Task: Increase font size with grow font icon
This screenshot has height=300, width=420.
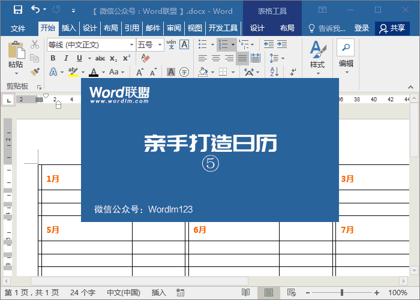Action: click(140, 72)
